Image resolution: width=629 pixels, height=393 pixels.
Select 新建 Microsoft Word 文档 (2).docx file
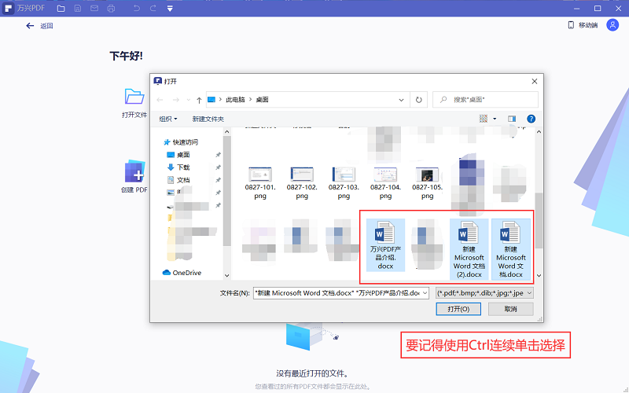[x=469, y=249]
